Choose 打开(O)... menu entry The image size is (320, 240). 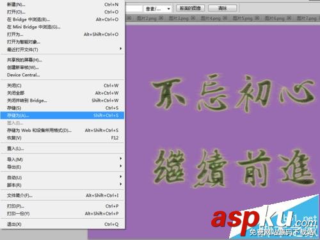(62, 12)
